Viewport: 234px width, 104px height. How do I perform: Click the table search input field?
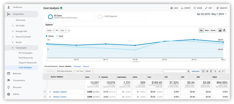(x=175, y=71)
